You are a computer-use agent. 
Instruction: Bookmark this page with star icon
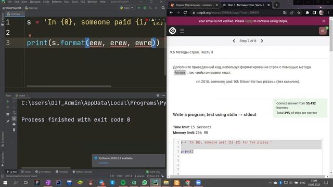(x=299, y=12)
